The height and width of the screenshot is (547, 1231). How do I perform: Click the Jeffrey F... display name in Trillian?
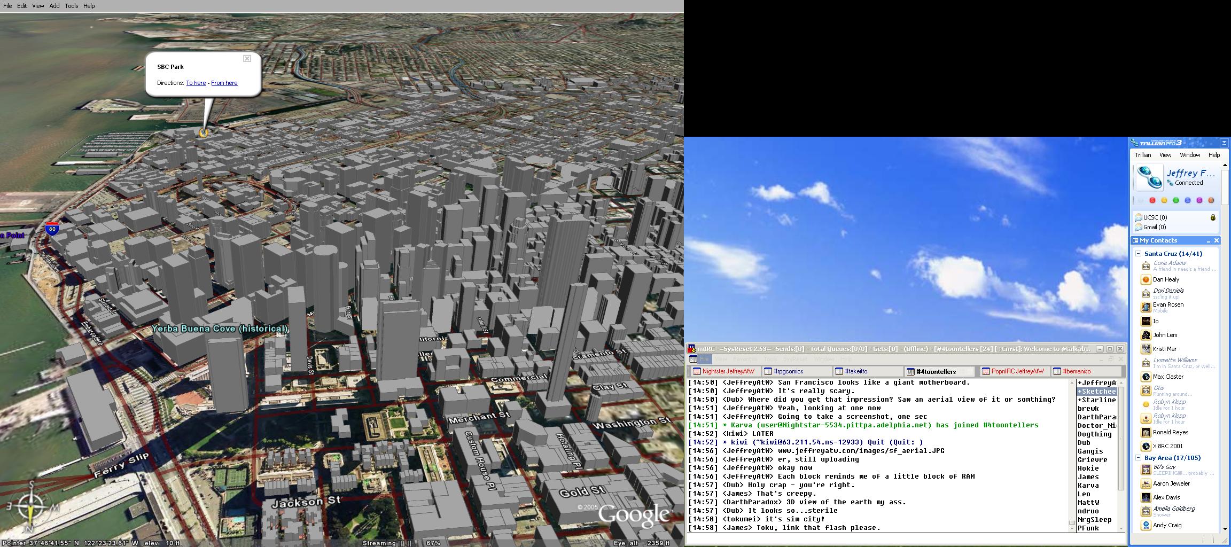pos(1190,173)
